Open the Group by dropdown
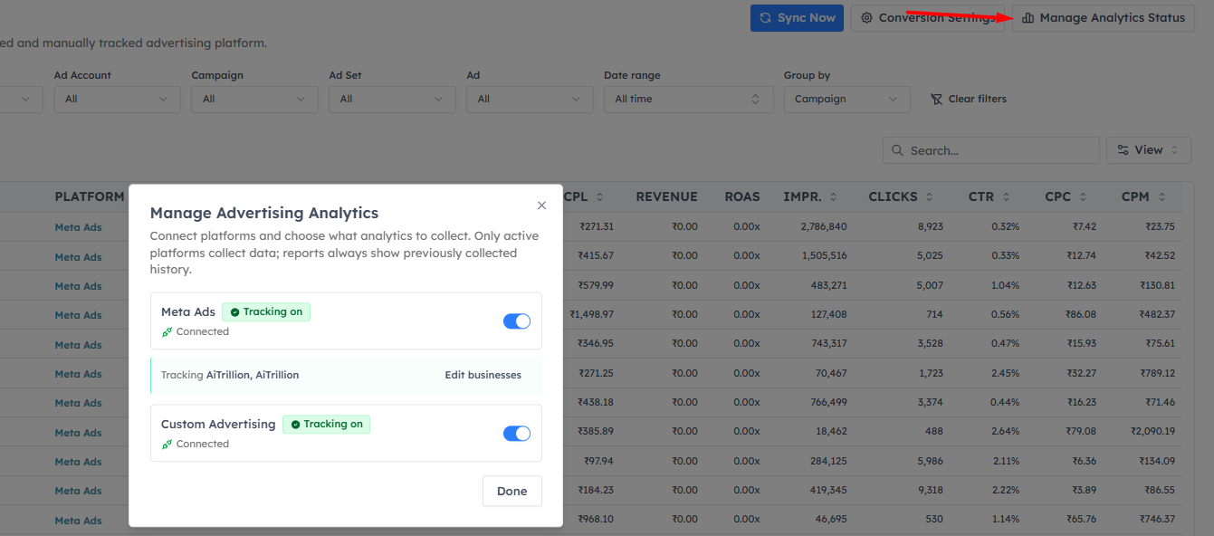Screen dimensions: 1214x536 tap(846, 99)
